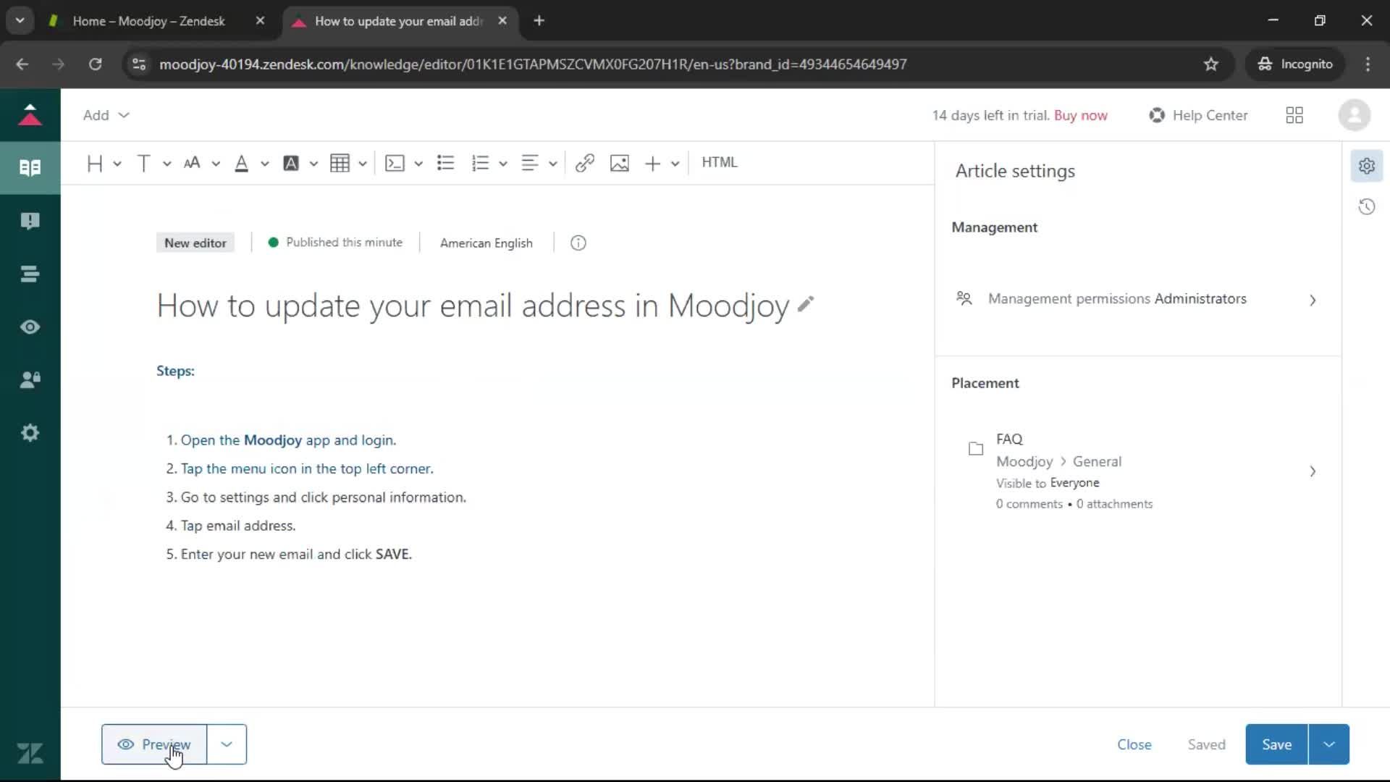Screen dimensions: 1390x782
Task: Expand the Text style dropdown arrow
Action: click(167, 164)
